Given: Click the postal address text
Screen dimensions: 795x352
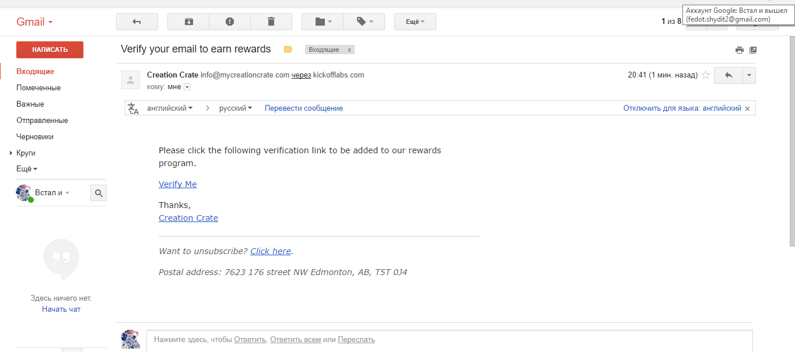Looking at the screenshot, I should click(283, 272).
